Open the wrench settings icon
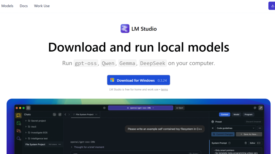This screenshot has height=154, width=275. coord(261,108)
